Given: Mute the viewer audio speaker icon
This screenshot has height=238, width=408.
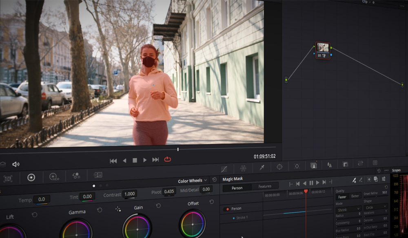Looking at the screenshot, I should tap(16, 164).
